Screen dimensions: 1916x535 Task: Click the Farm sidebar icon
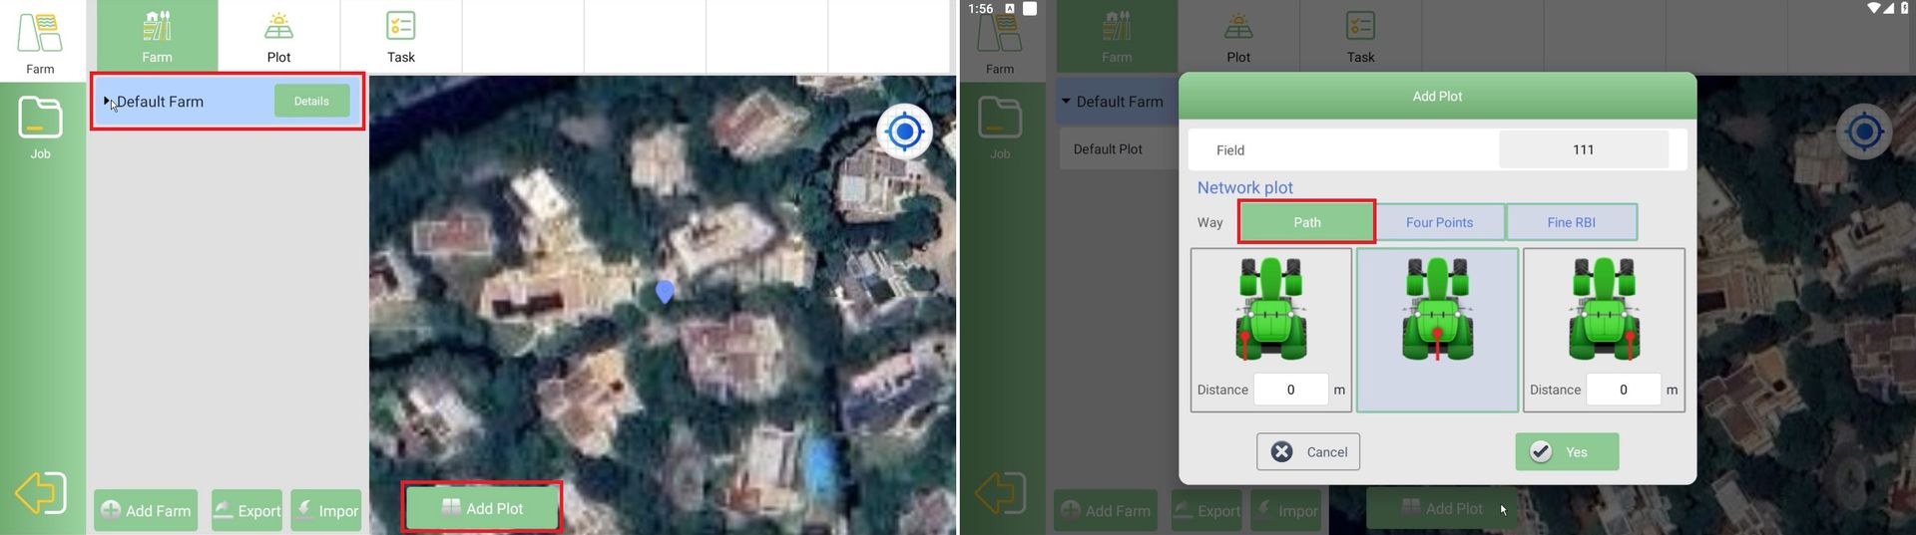[40, 42]
